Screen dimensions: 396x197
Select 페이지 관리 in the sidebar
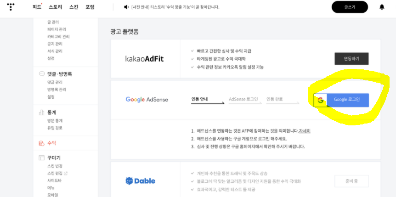[57, 29]
